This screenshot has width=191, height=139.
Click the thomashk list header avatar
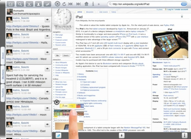[x=10, y=12]
